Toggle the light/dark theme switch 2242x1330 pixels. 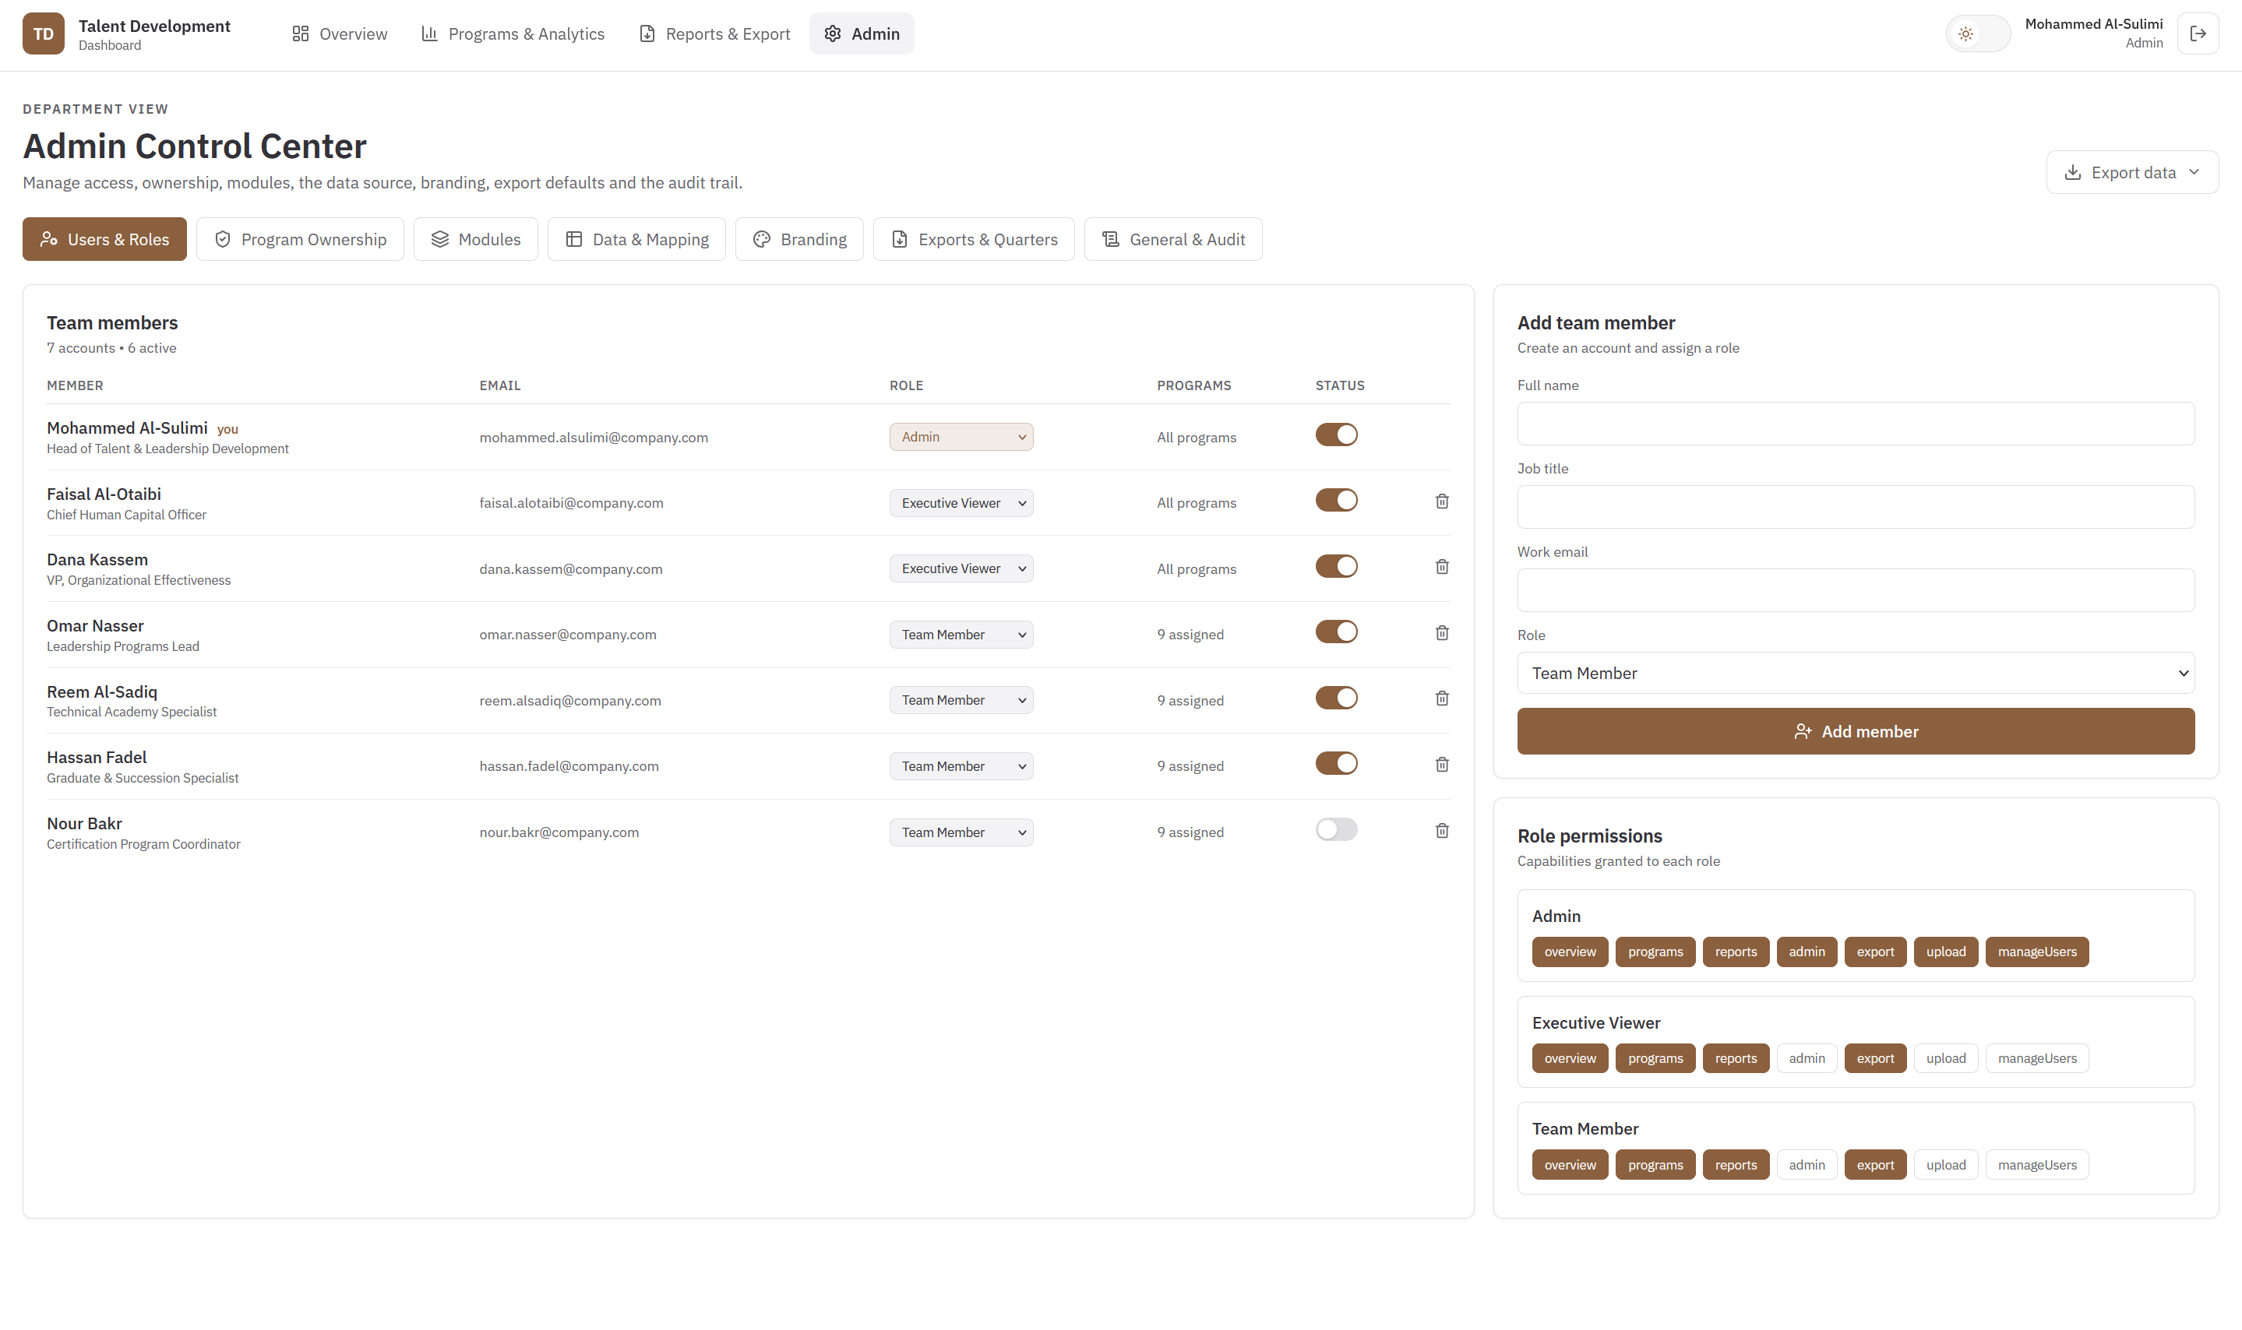coord(1978,33)
